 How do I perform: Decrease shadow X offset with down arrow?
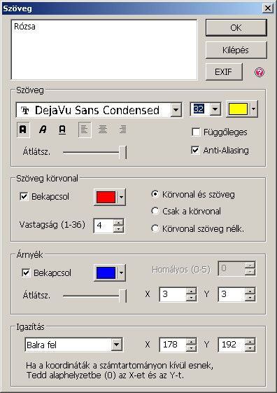pos(192,298)
